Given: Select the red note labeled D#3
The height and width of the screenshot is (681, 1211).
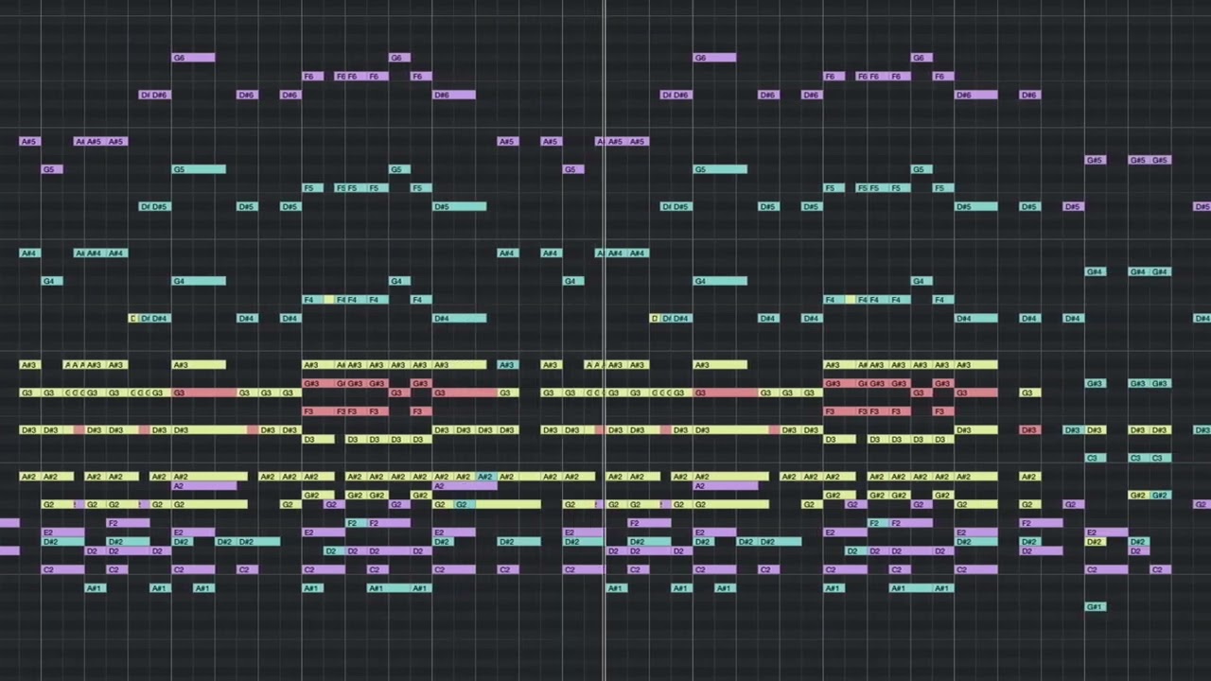Looking at the screenshot, I should point(1030,430).
